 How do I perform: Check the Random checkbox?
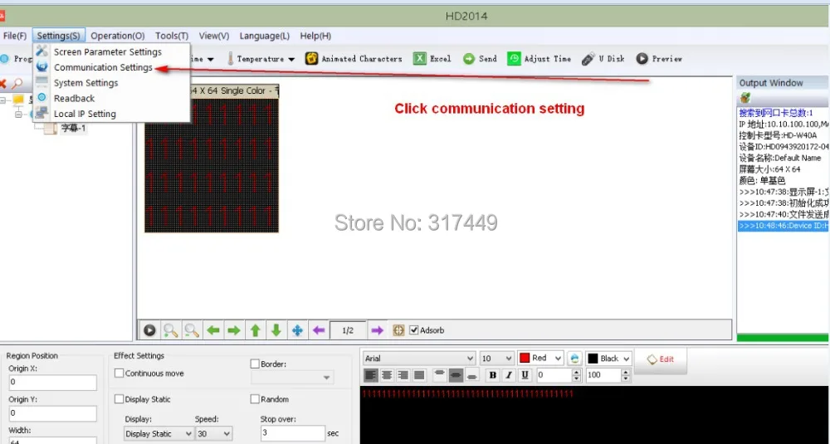coord(255,399)
